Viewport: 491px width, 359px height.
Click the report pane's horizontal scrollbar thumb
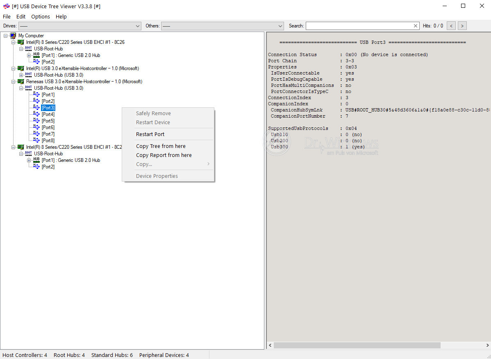coord(357,345)
